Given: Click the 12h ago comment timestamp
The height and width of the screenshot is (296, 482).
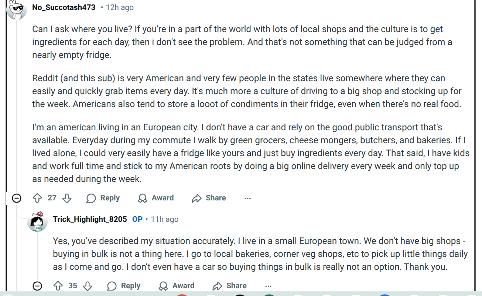Looking at the screenshot, I should [x=120, y=7].
